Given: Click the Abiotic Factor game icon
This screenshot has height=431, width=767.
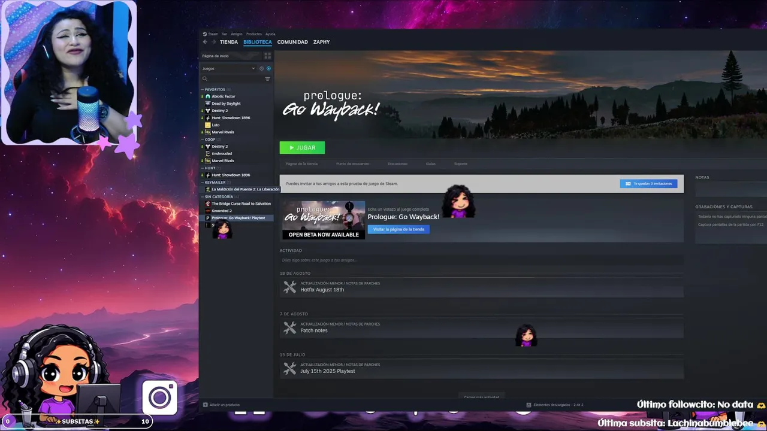Looking at the screenshot, I should [x=208, y=96].
